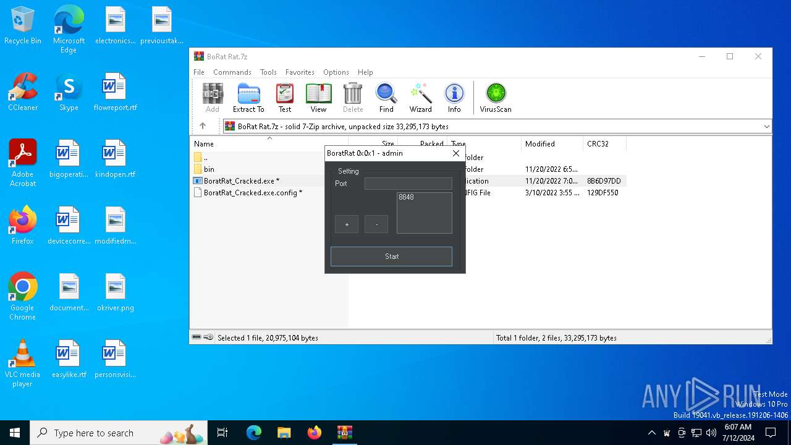Open the View toolbar icon
Viewport: 791px width, 445px height.
click(x=318, y=98)
